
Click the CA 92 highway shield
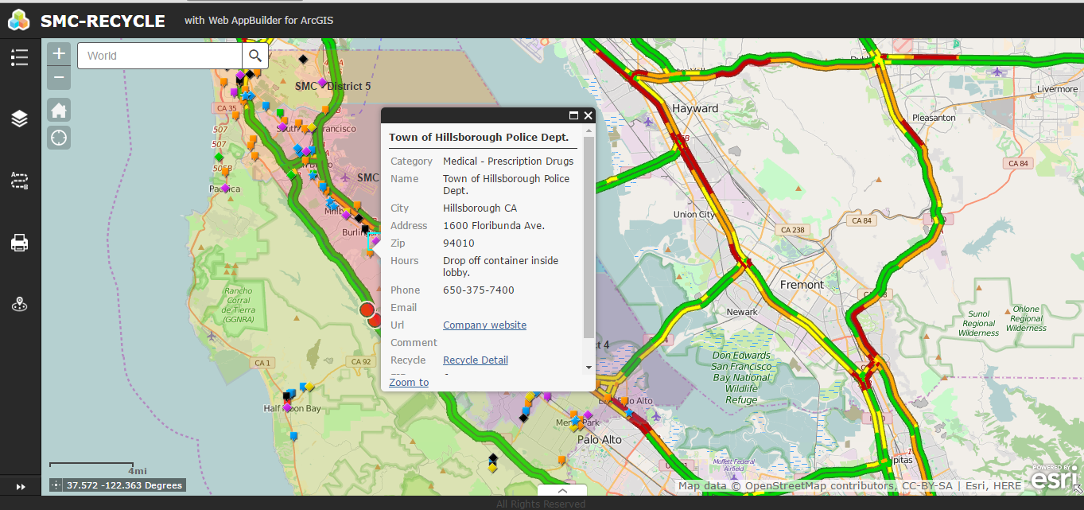[x=361, y=361]
